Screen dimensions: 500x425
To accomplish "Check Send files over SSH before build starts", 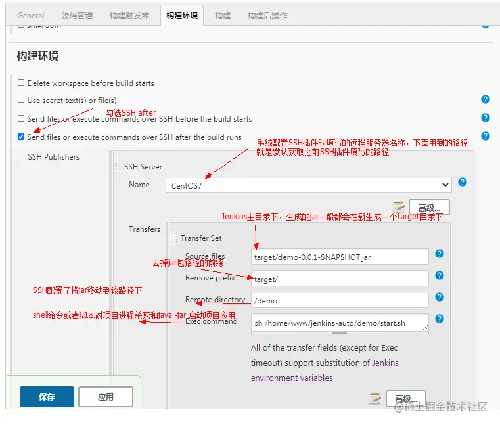I will (x=21, y=118).
